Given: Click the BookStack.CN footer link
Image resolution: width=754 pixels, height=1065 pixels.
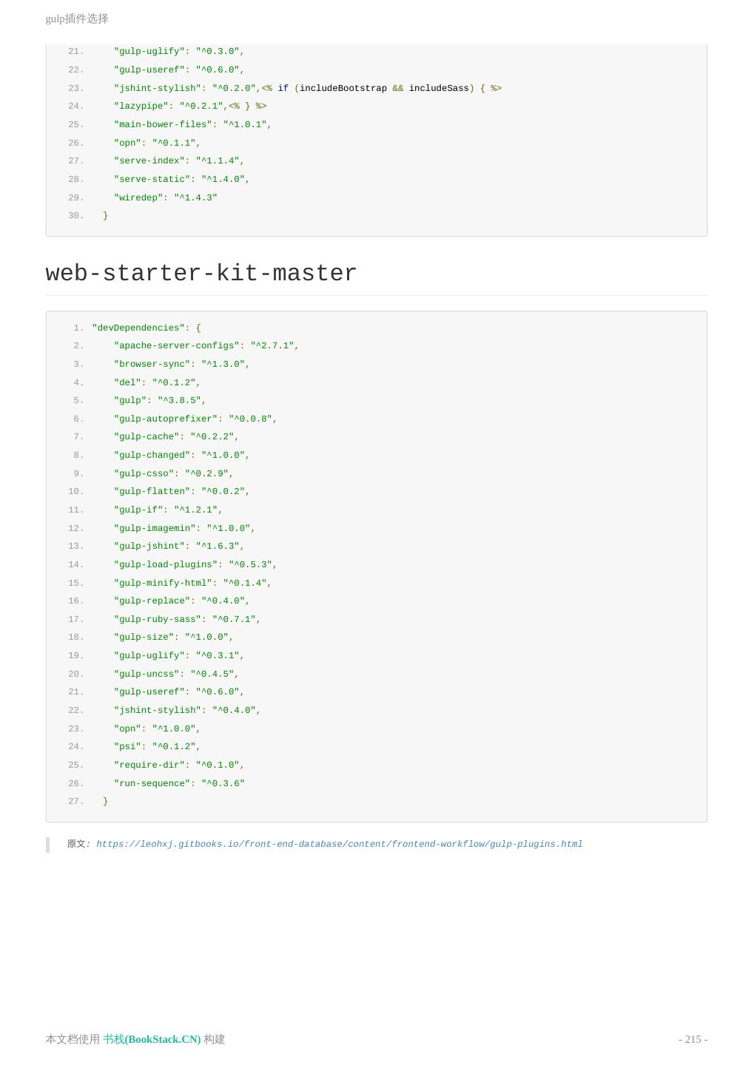Looking at the screenshot, I should click(x=152, y=1039).
